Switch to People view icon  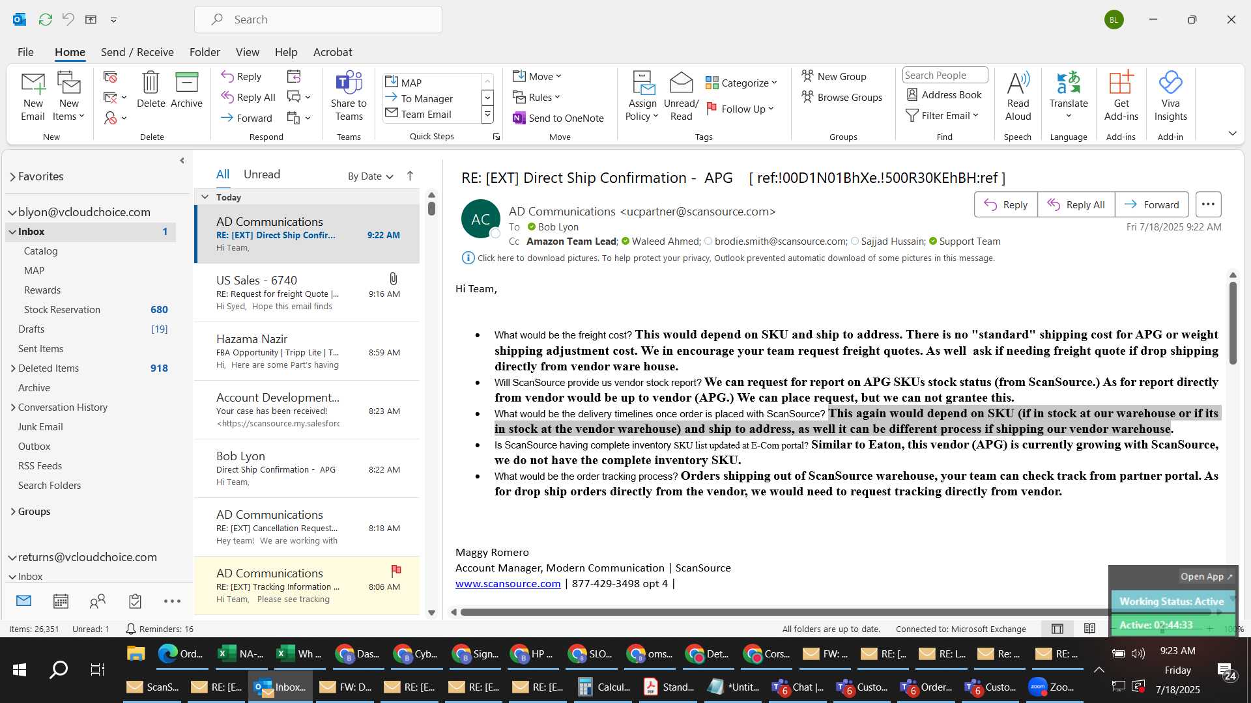point(98,601)
